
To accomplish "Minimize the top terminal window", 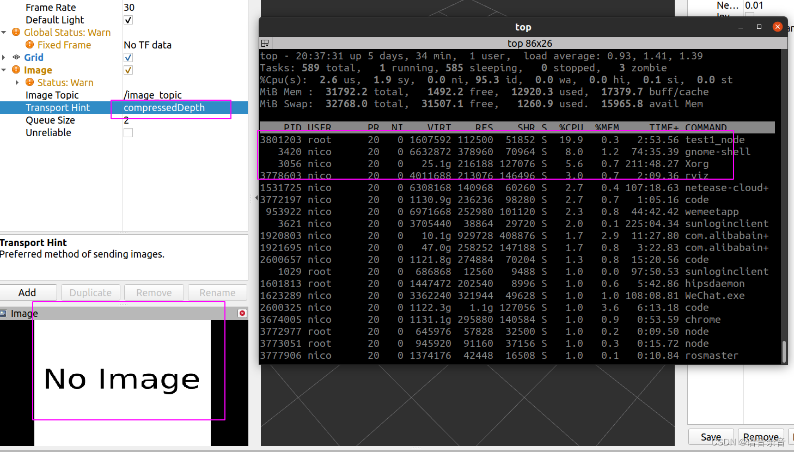I will click(741, 27).
